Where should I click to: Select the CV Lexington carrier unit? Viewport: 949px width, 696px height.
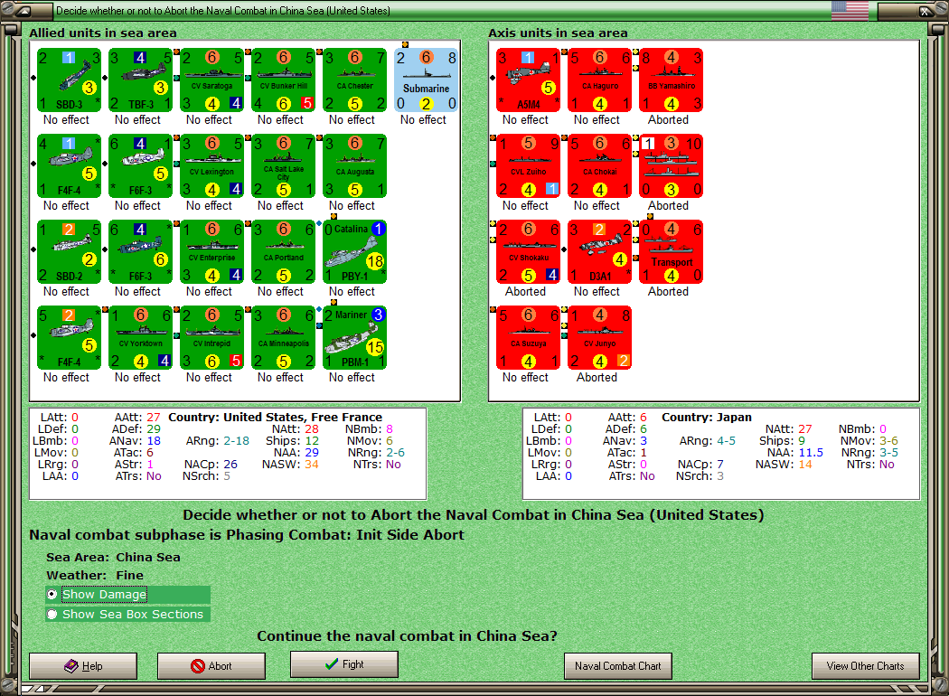click(x=211, y=166)
